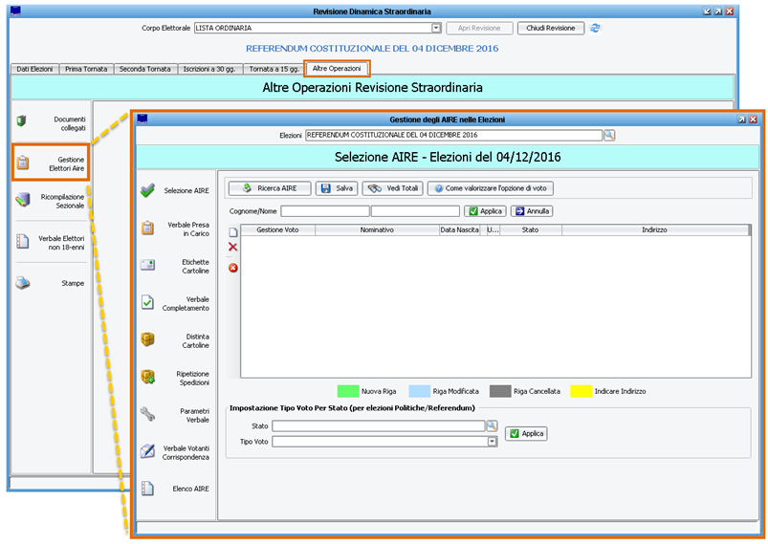Click the Stampe printer icon

[x=22, y=283]
